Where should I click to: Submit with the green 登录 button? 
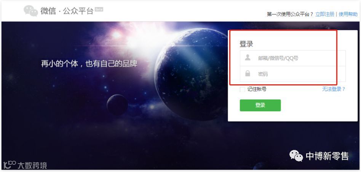point(260,105)
